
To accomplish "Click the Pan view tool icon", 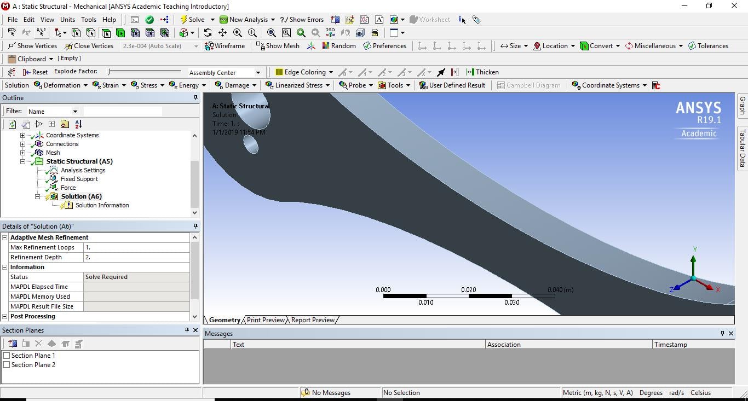I will (222, 33).
